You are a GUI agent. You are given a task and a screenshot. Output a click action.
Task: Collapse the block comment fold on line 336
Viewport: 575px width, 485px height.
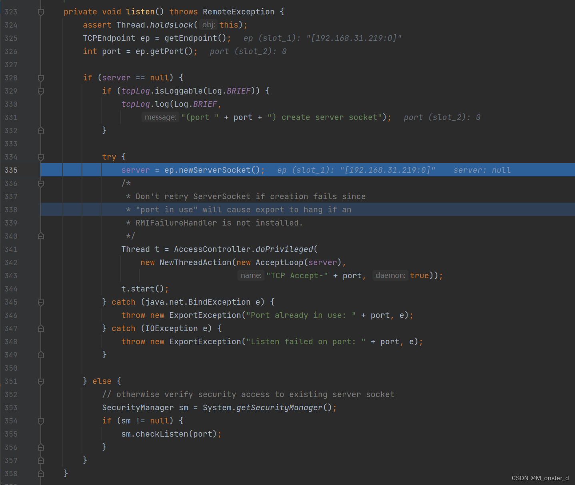41,184
